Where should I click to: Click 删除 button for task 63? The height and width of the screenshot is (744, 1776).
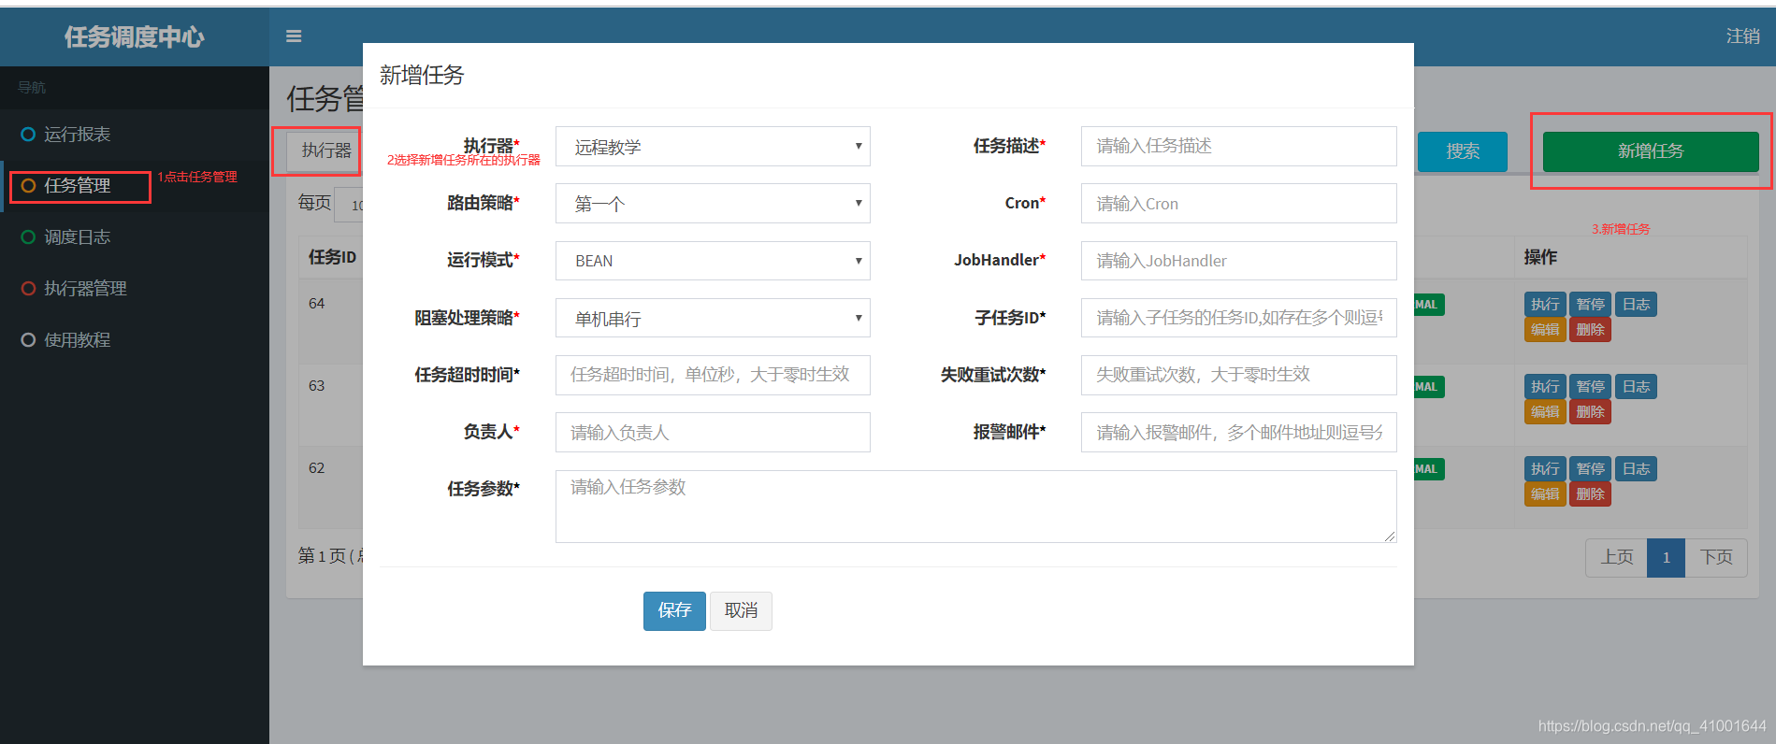(x=1590, y=412)
